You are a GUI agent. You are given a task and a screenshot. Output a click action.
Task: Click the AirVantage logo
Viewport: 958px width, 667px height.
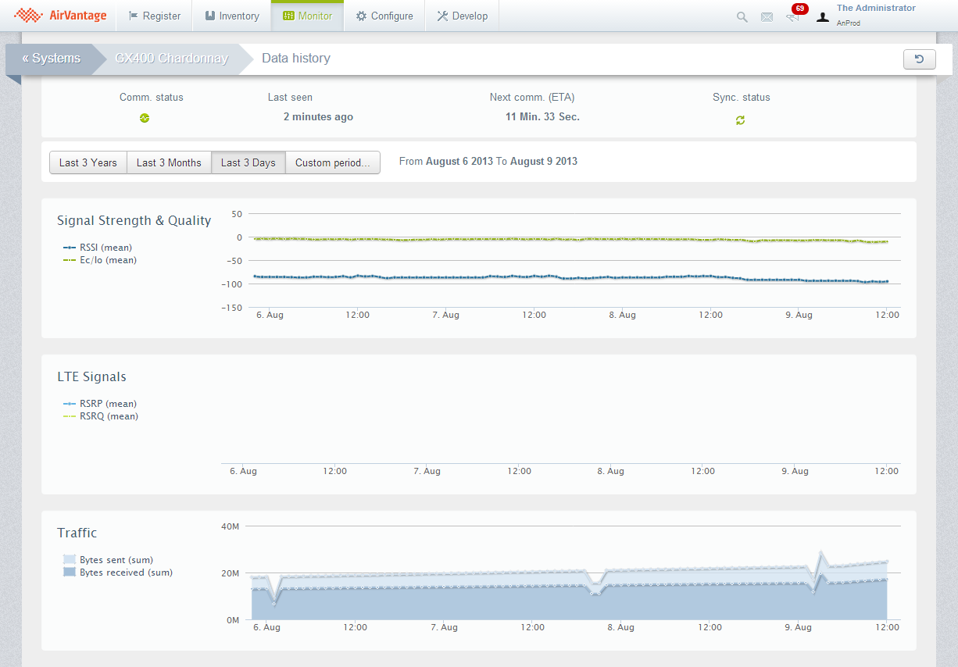point(60,16)
